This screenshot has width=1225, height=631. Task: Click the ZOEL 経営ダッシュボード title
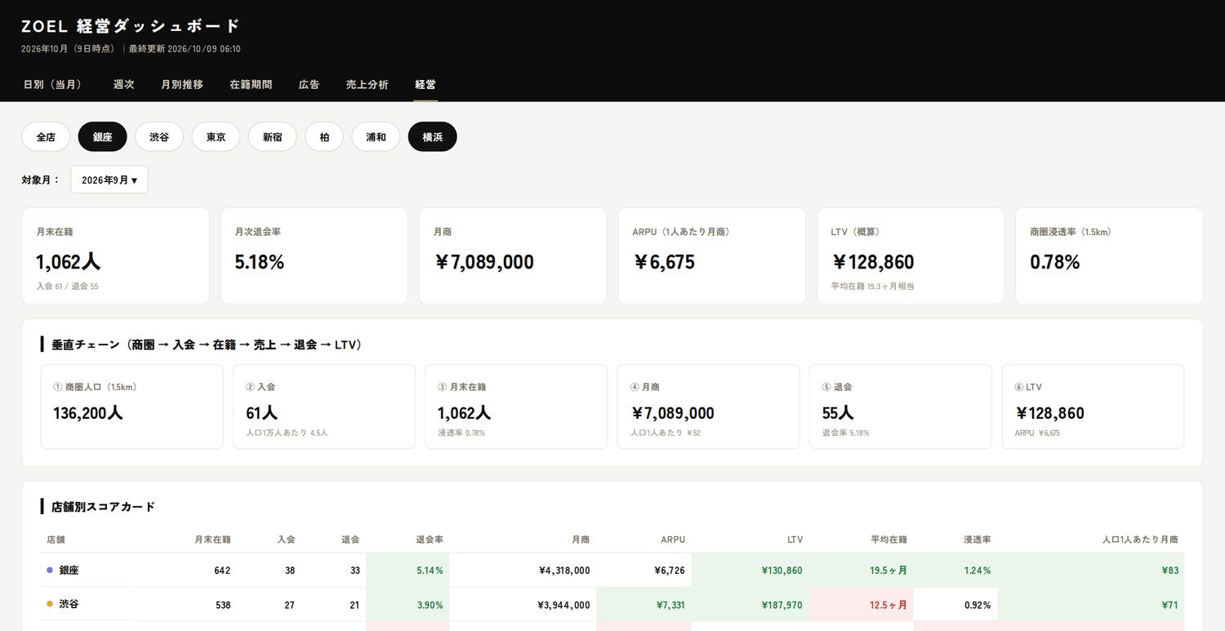point(131,26)
